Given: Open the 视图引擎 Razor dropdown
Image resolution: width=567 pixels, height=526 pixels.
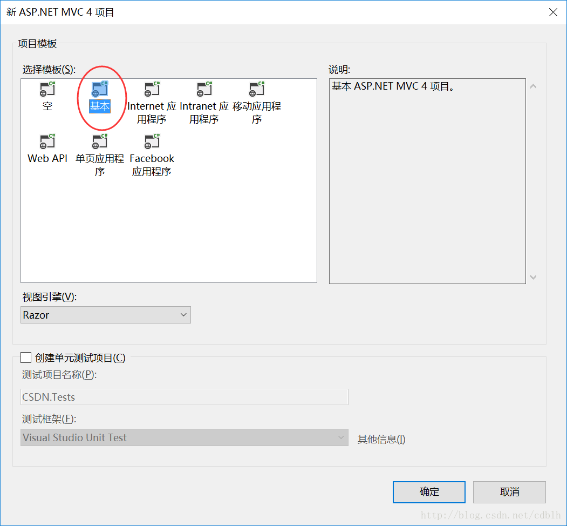Looking at the screenshot, I should (106, 315).
